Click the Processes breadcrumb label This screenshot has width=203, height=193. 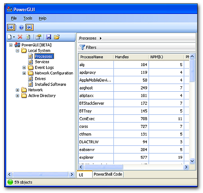pos(88,38)
